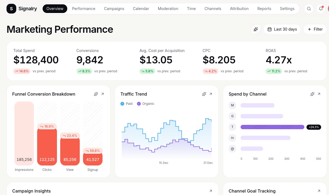329x195 pixels.
Task: Click the M channel spend bar
Action: (x=257, y=105)
